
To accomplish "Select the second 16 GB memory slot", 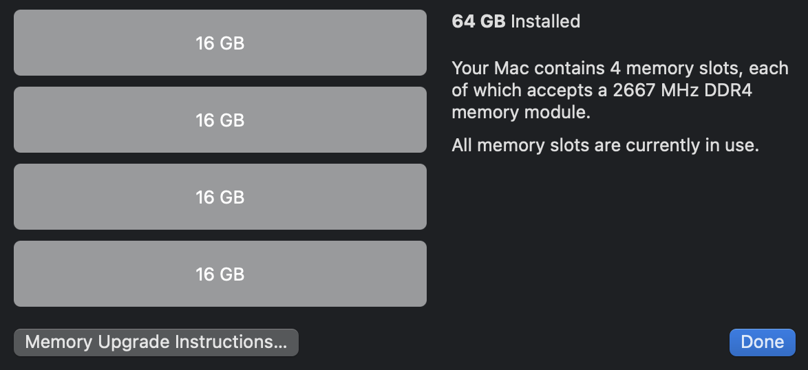I will (220, 120).
